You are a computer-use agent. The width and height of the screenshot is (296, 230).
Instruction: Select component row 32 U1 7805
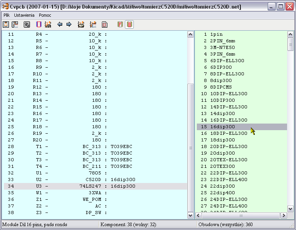[95, 173]
